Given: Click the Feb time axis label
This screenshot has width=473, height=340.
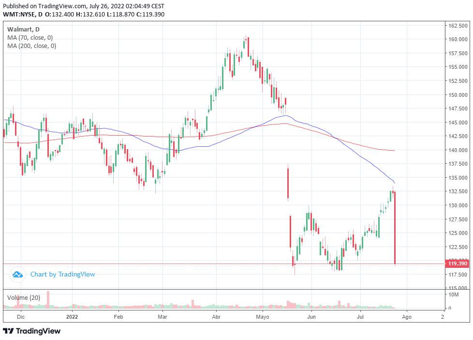Looking at the screenshot, I should click(118, 317).
